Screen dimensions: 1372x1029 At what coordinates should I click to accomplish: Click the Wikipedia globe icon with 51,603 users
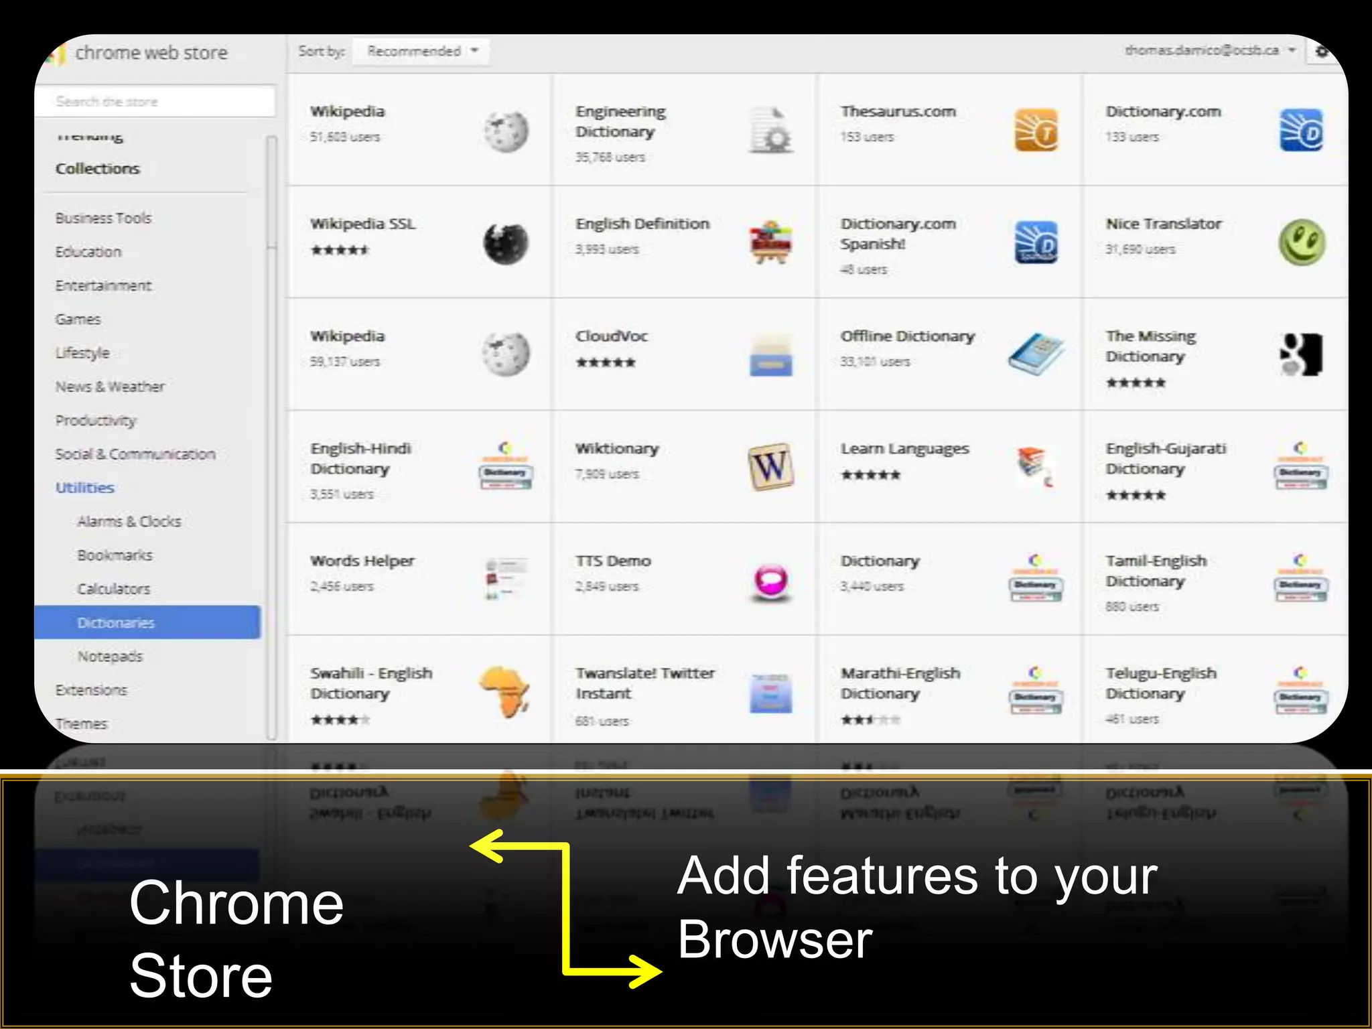coord(506,131)
